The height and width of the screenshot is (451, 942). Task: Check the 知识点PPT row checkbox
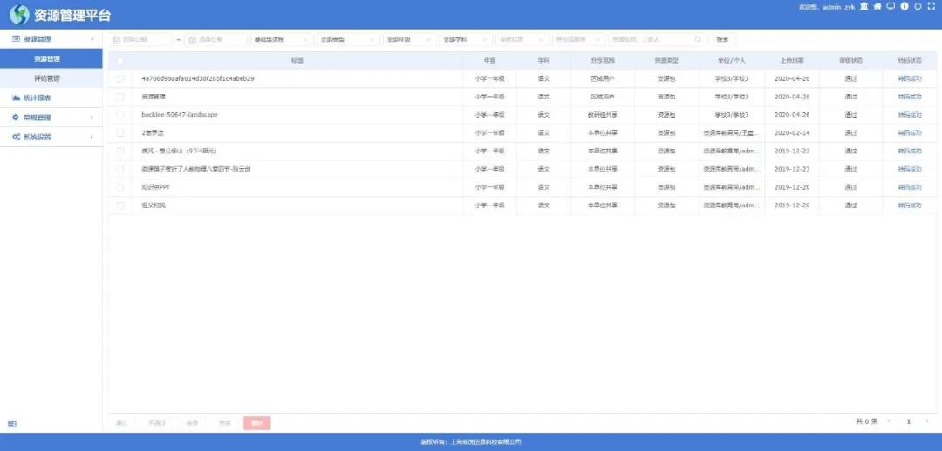120,187
